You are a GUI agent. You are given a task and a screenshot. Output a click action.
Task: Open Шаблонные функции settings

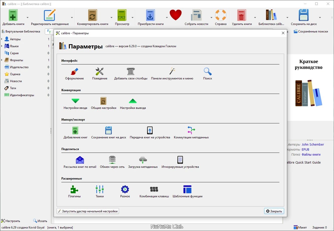187,192
